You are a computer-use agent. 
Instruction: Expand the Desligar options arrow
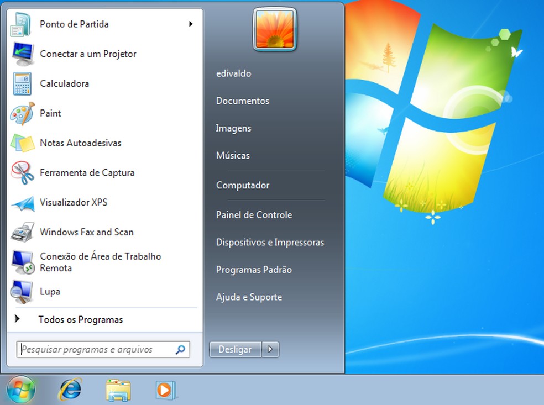point(270,349)
